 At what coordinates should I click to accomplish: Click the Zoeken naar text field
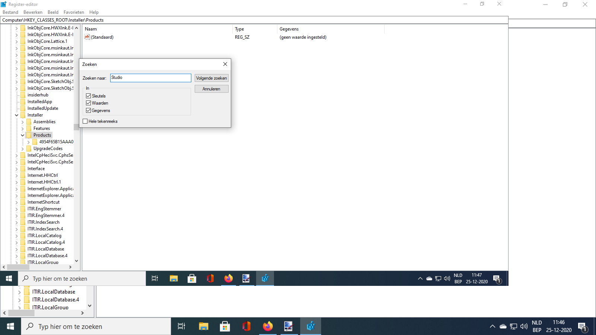click(150, 78)
